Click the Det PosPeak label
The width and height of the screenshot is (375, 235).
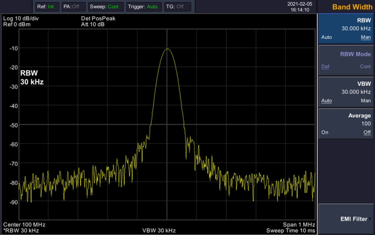[x=98, y=18]
